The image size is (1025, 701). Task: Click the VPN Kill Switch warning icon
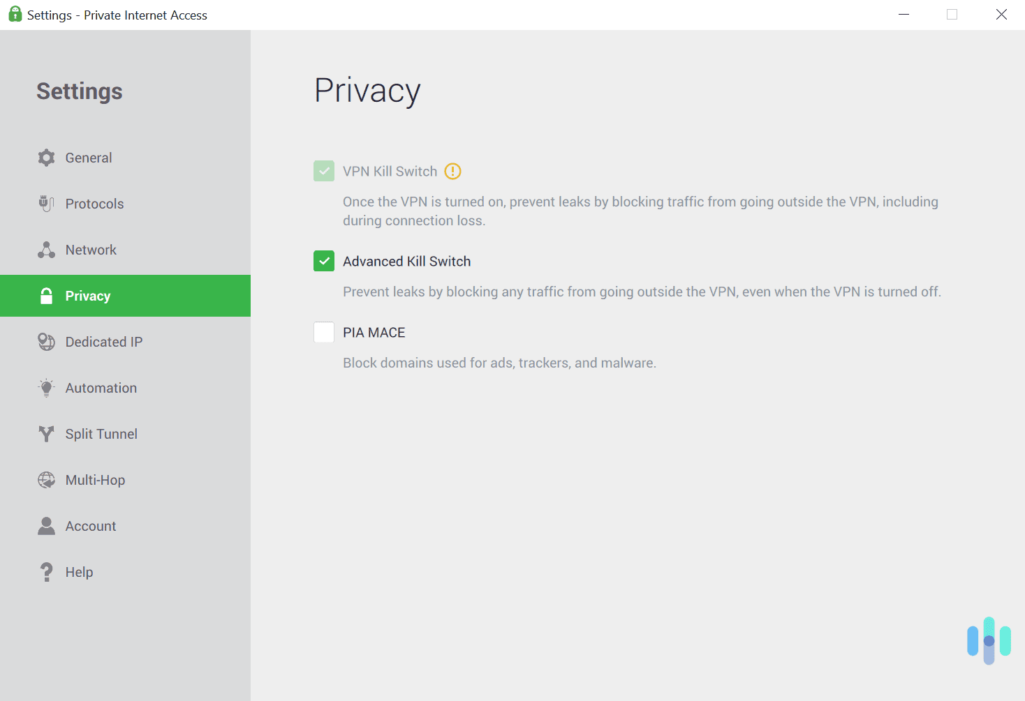pyautogui.click(x=452, y=172)
